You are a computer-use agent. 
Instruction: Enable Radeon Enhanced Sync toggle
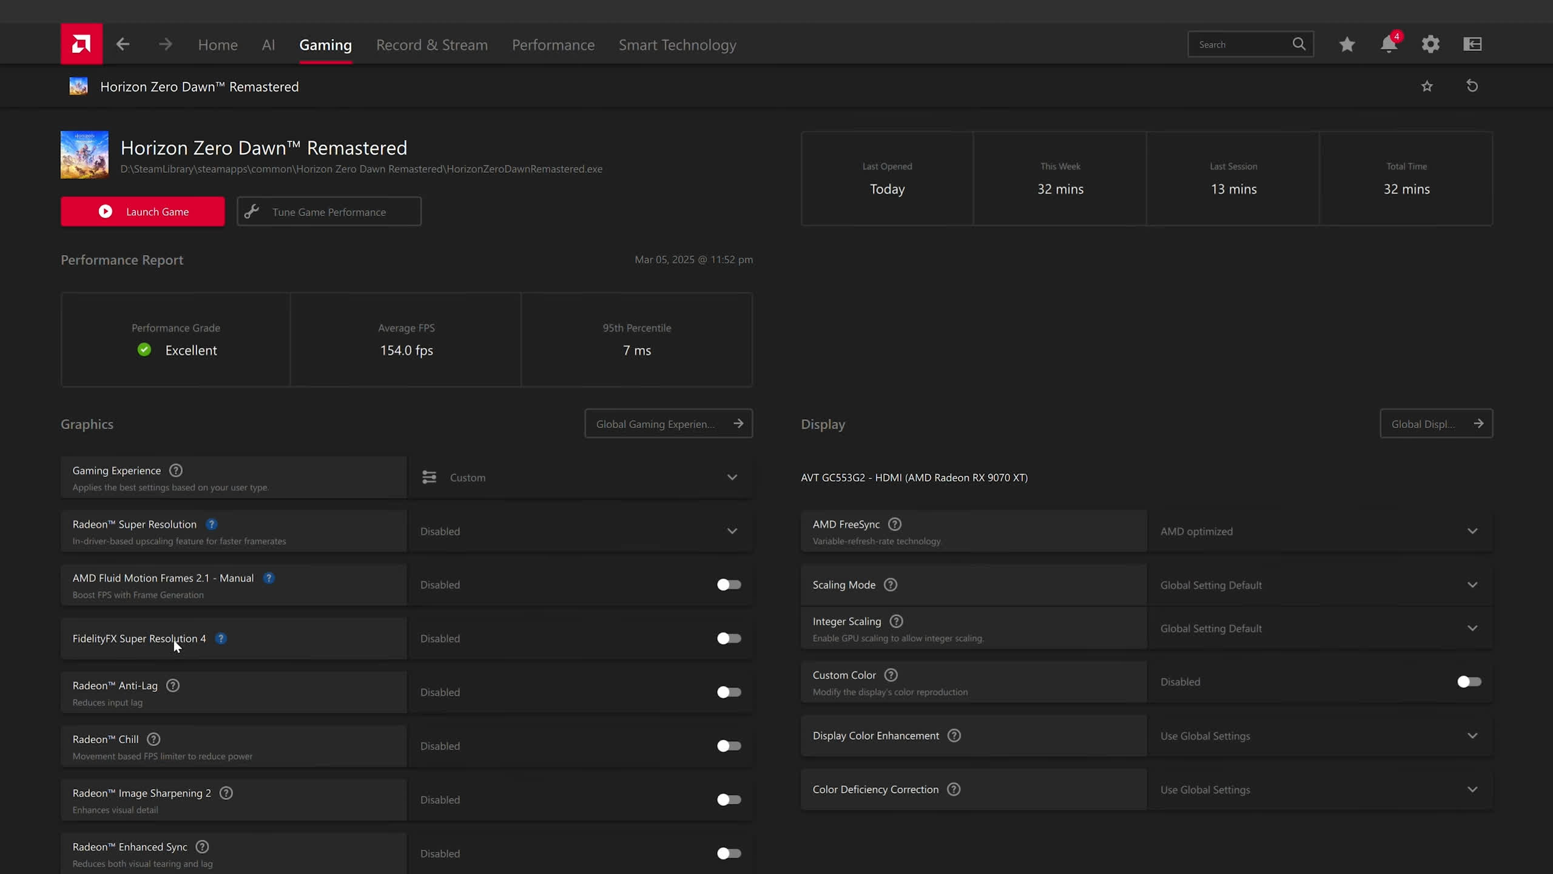pyautogui.click(x=729, y=853)
